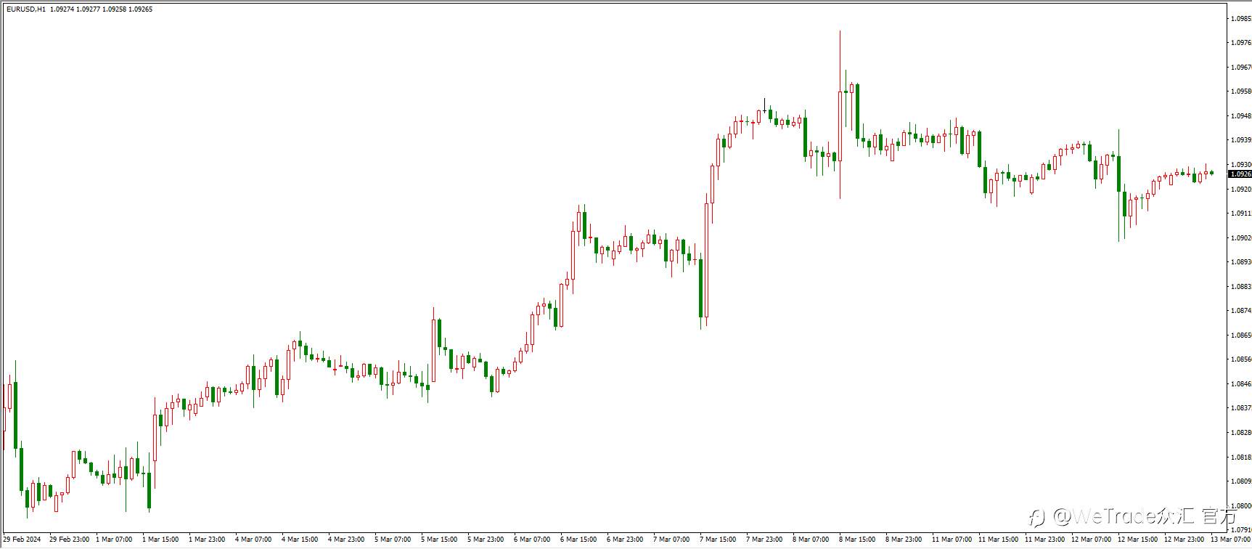The height and width of the screenshot is (549, 1252).
Task: Select the 12 Mar 07:00 time label
Action: [1091, 540]
